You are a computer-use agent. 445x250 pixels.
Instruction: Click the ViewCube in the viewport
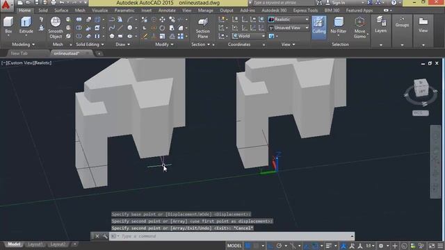421,87
